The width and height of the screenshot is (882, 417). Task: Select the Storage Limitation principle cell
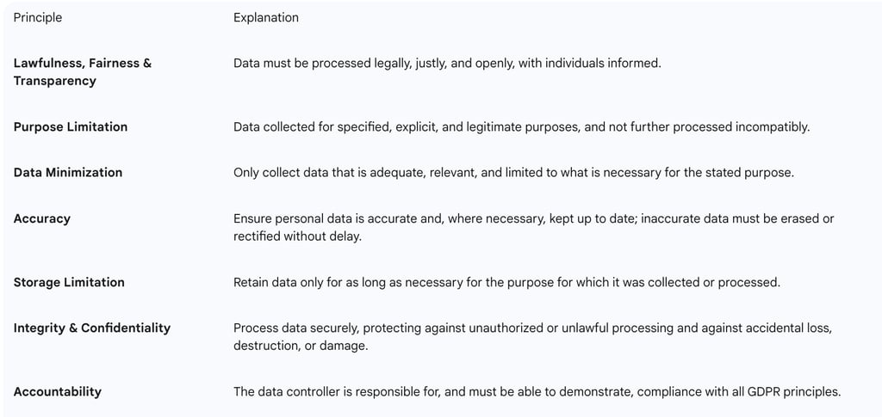tap(69, 282)
